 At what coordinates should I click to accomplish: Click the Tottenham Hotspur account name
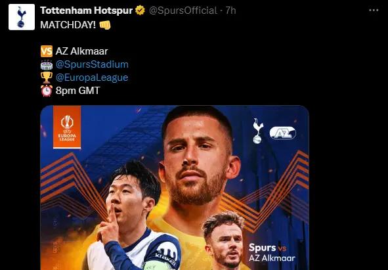point(87,11)
